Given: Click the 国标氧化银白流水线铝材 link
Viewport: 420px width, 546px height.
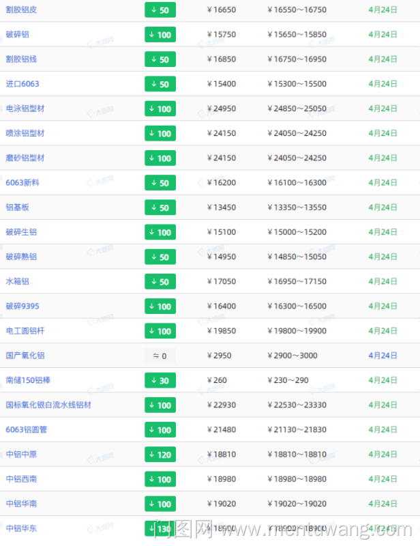Looking at the screenshot, I should (48, 405).
